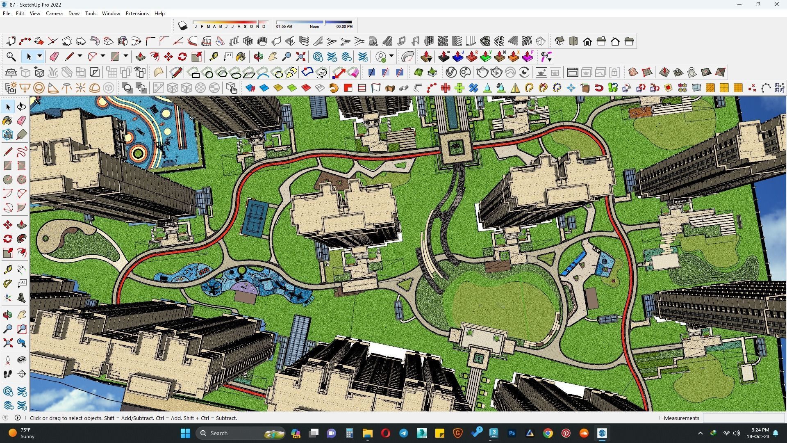Viewport: 787px width, 443px height.
Task: Open the View menu
Action: 35,14
